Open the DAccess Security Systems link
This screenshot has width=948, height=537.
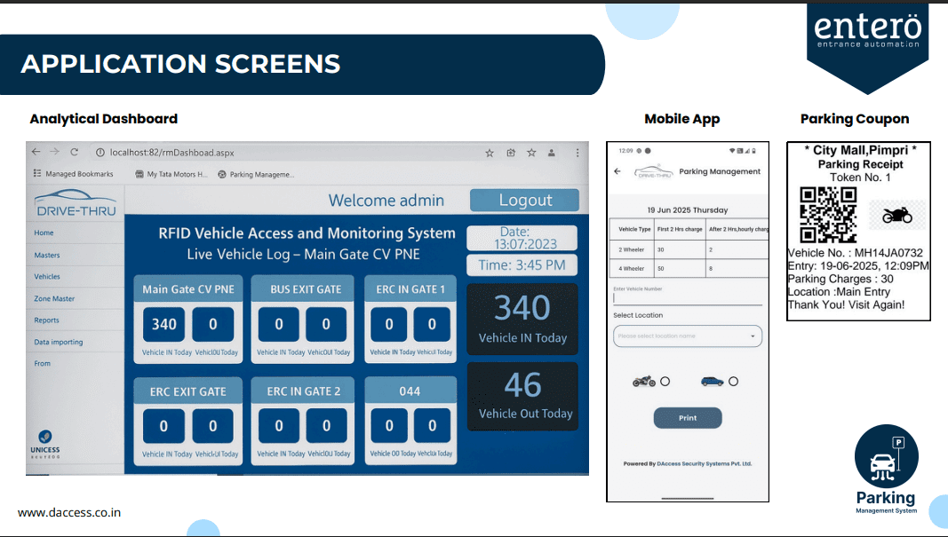(704, 463)
